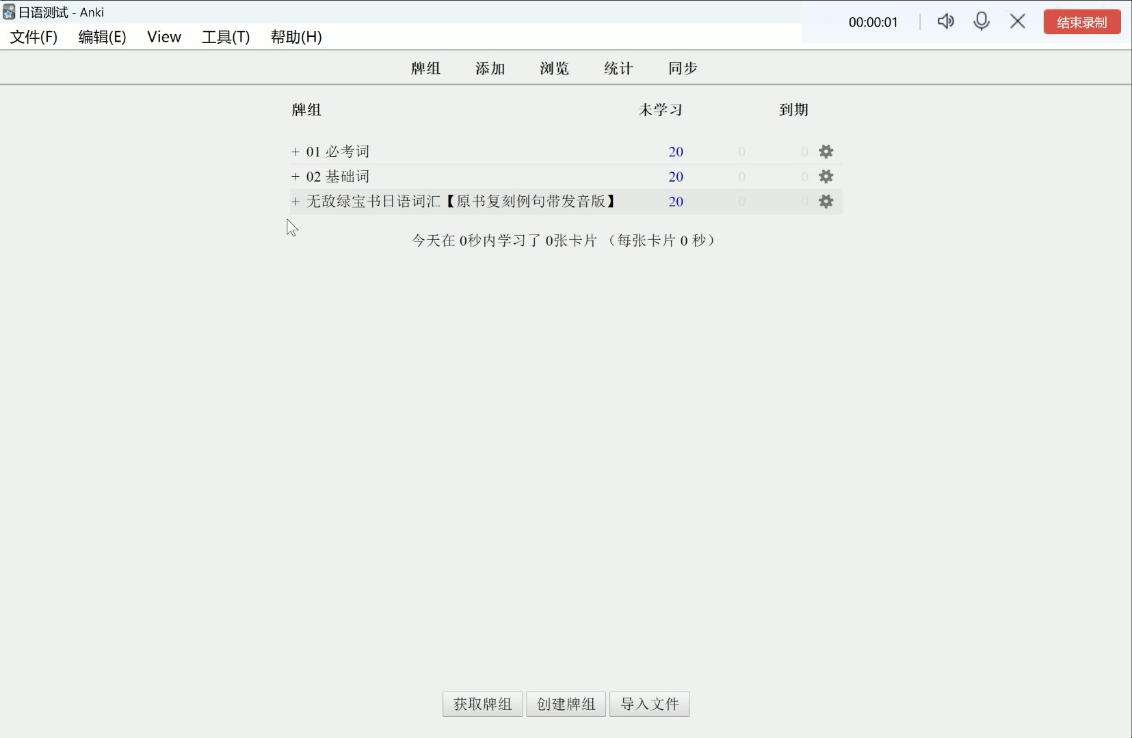Screen dimensions: 1132x738
Task: Open the 编辑(E) menu
Action: pyautogui.click(x=103, y=37)
